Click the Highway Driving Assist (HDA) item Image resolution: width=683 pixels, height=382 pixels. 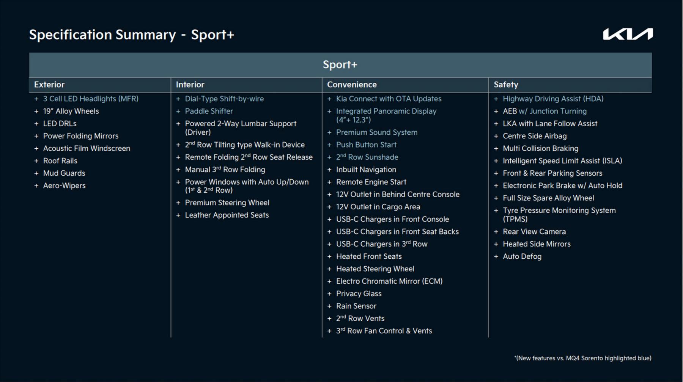pos(553,99)
